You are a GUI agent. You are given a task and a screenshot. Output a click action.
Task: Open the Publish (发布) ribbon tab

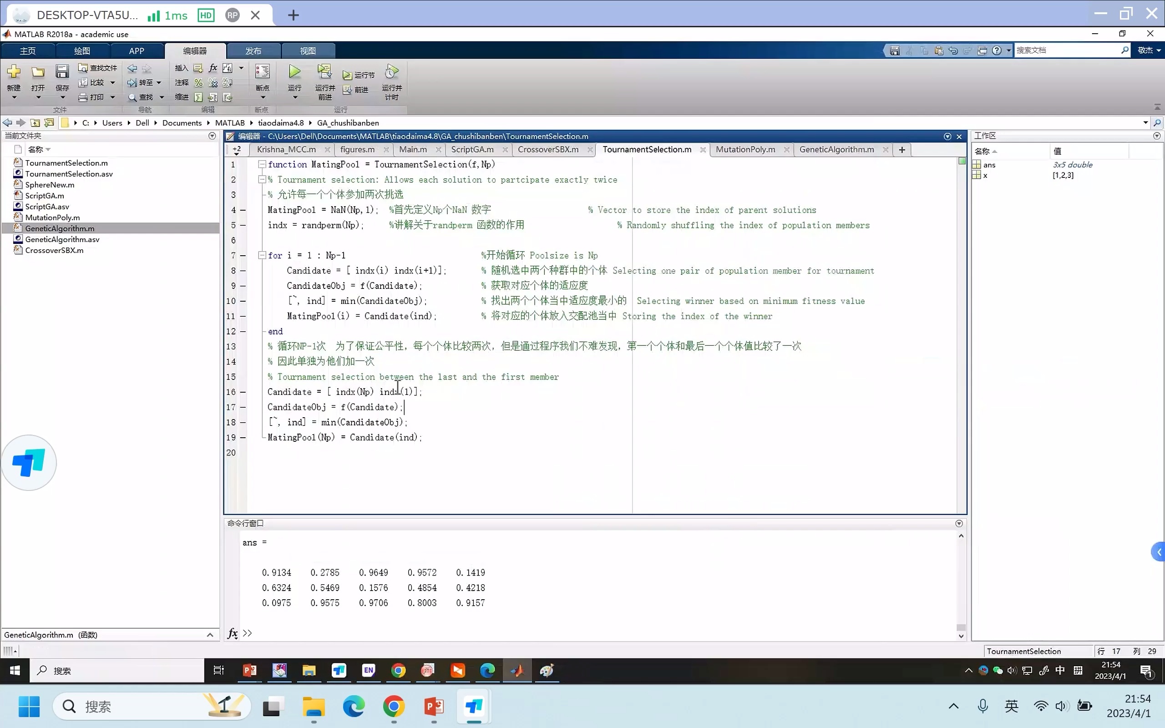253,51
